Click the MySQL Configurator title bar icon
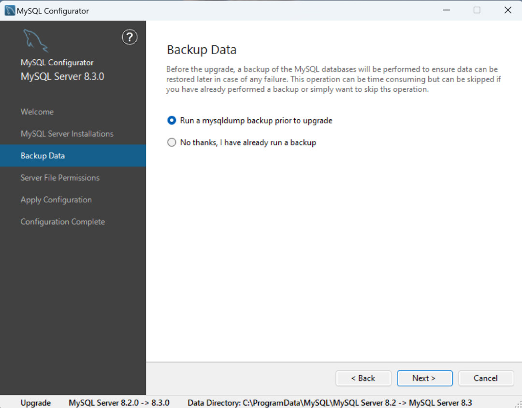Viewport: 522px width, 408px height. [x=10, y=11]
